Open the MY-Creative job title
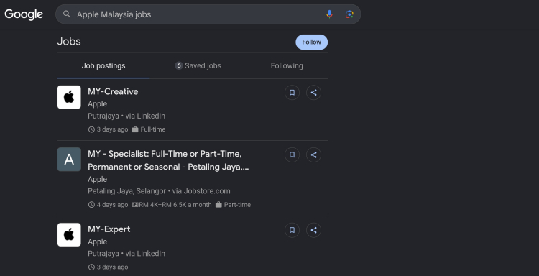 [113, 91]
